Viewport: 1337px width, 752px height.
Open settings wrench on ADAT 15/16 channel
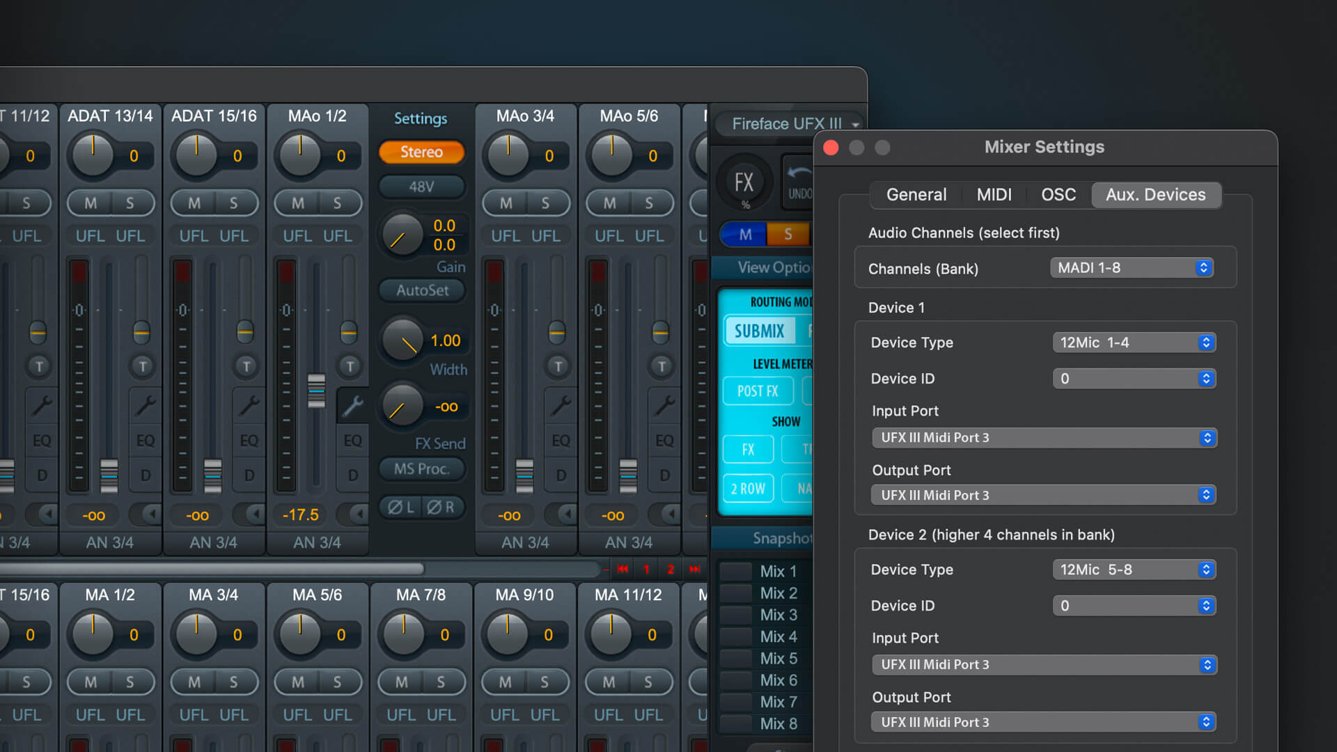pos(249,405)
